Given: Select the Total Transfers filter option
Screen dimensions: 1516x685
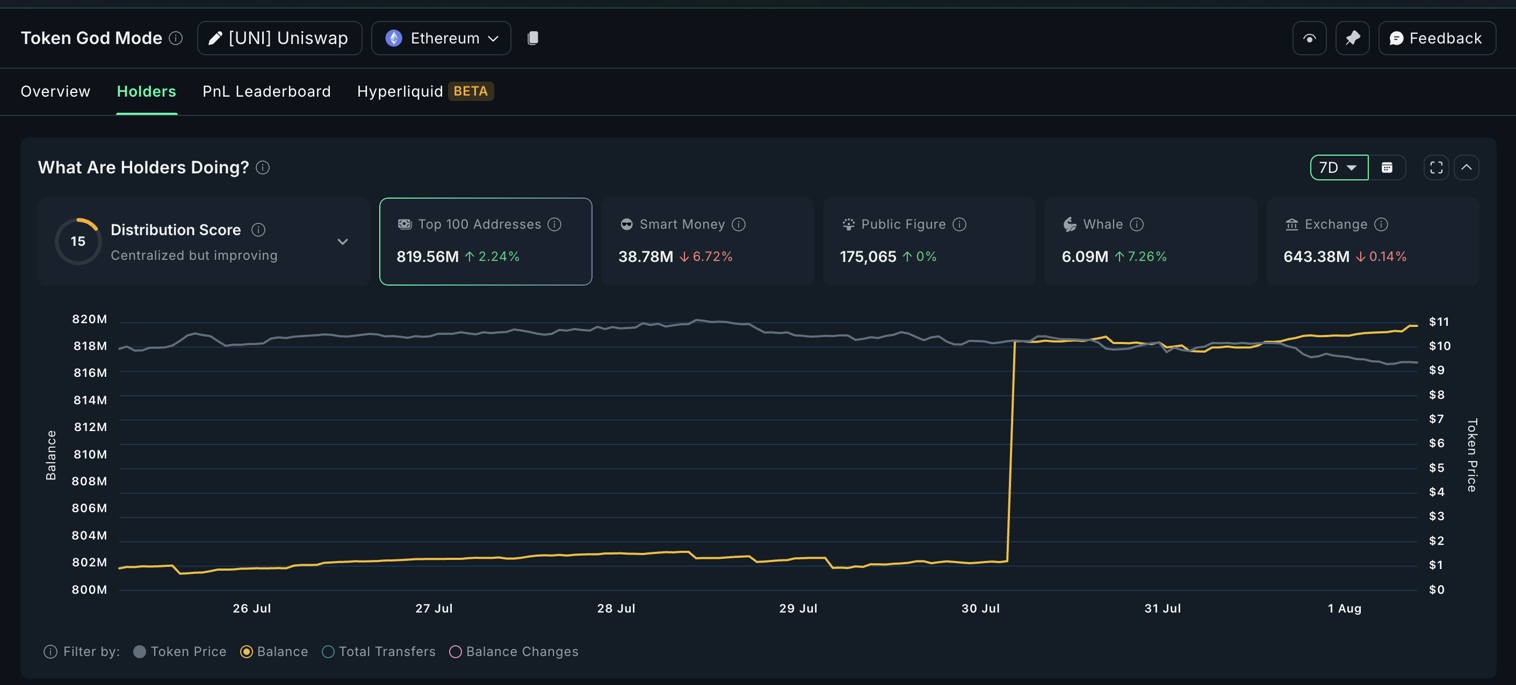Looking at the screenshot, I should (x=328, y=652).
